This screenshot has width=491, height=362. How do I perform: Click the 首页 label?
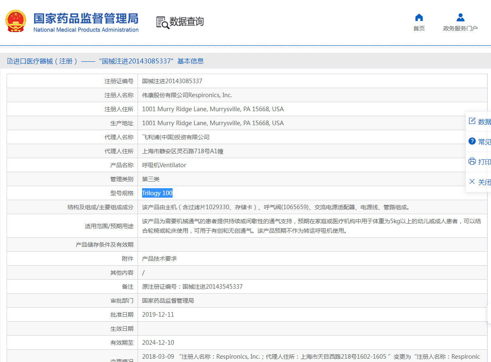pos(419,28)
